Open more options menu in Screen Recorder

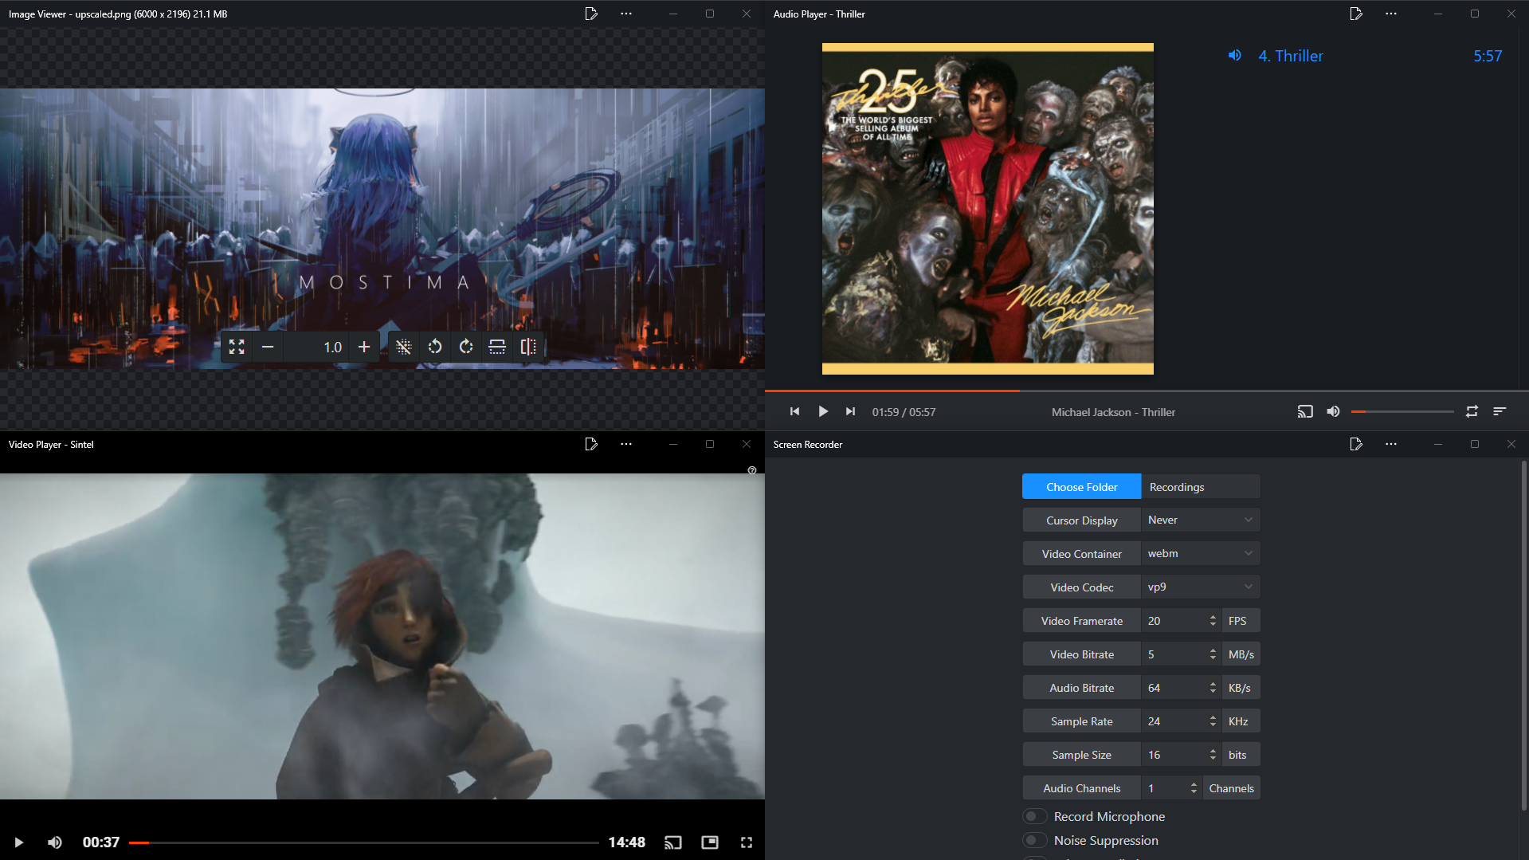point(1391,444)
